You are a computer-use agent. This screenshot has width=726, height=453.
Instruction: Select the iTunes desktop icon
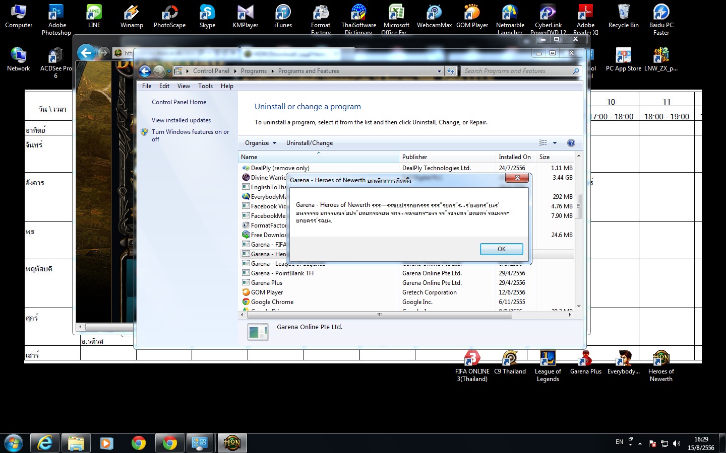pos(283,17)
